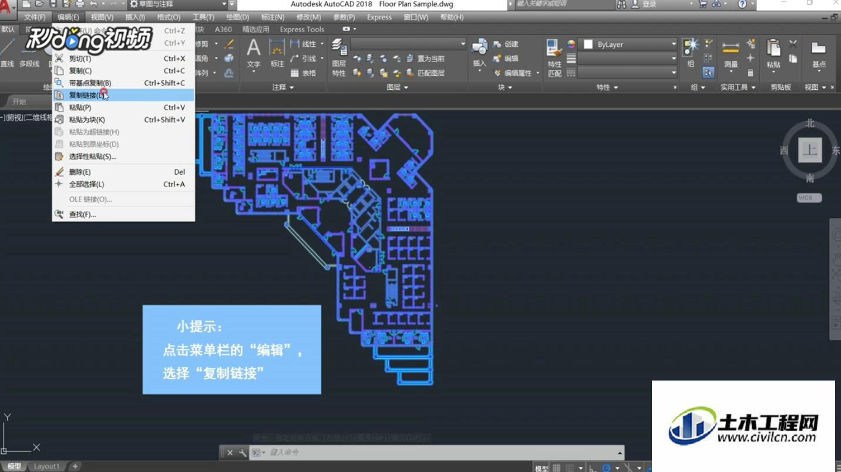Switch to Express Tools ribbon tab
The width and height of the screenshot is (841, 472).
click(302, 29)
